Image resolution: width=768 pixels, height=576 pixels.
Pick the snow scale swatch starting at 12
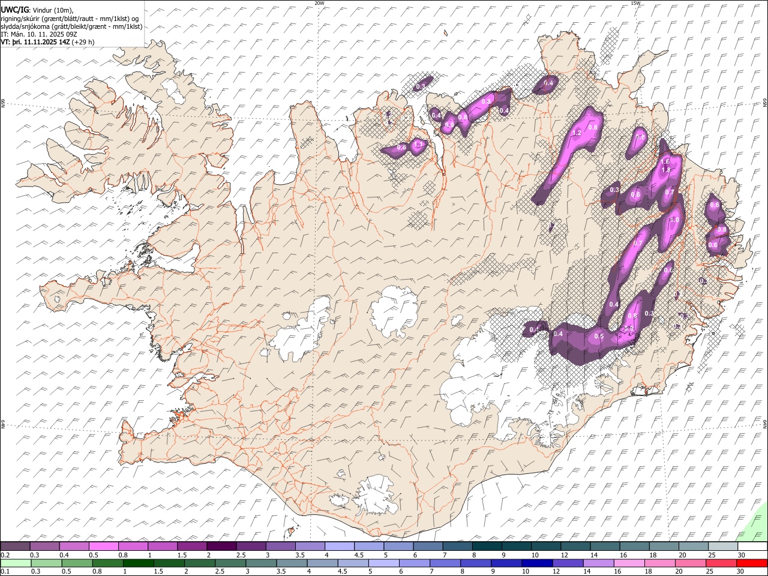coord(575,546)
